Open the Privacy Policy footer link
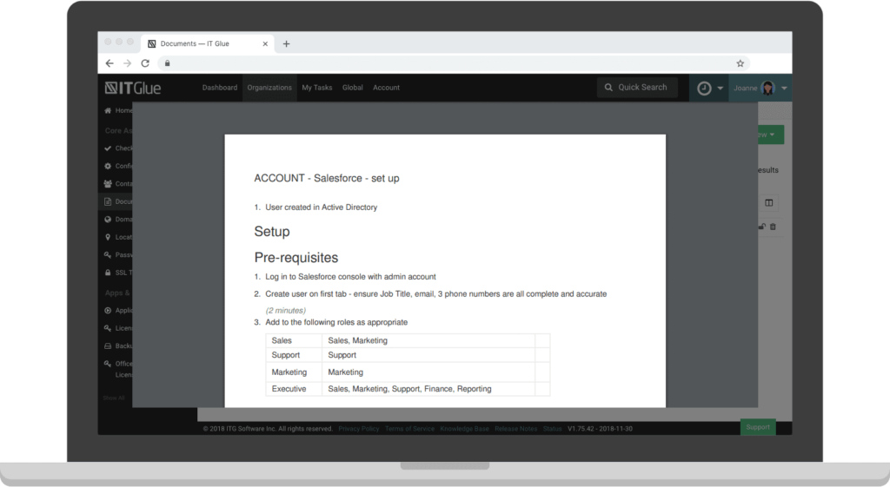The height and width of the screenshot is (487, 890). pyautogui.click(x=358, y=428)
